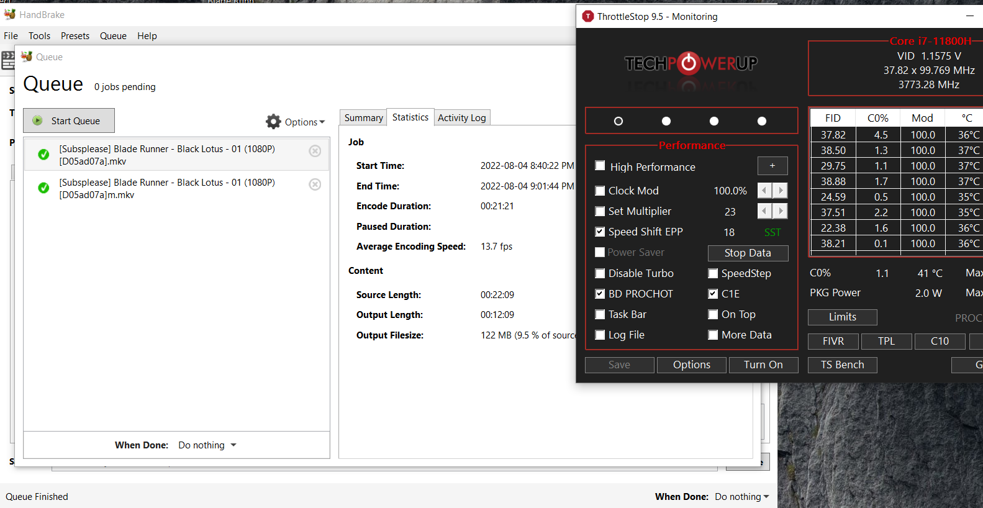Select the first performance profile radio button
983x508 pixels.
pos(618,121)
